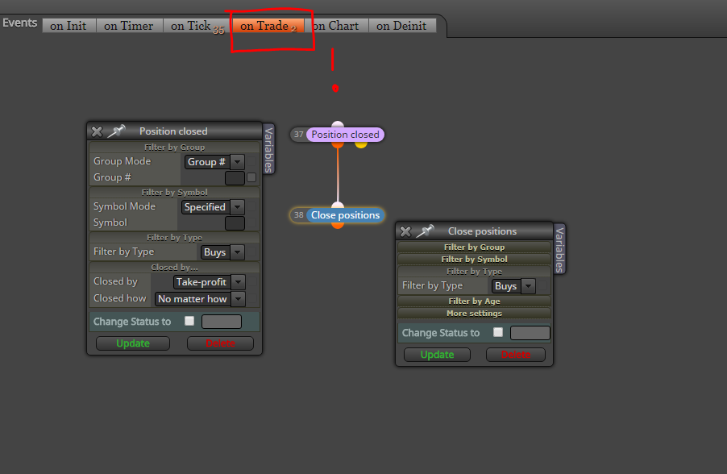Click status value field in Position closed panel
727x474 pixels.
click(x=222, y=322)
